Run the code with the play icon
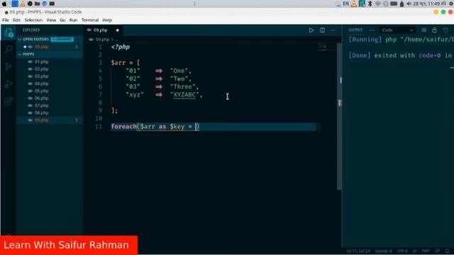Screen dimensions: 454x255 click(x=311, y=30)
